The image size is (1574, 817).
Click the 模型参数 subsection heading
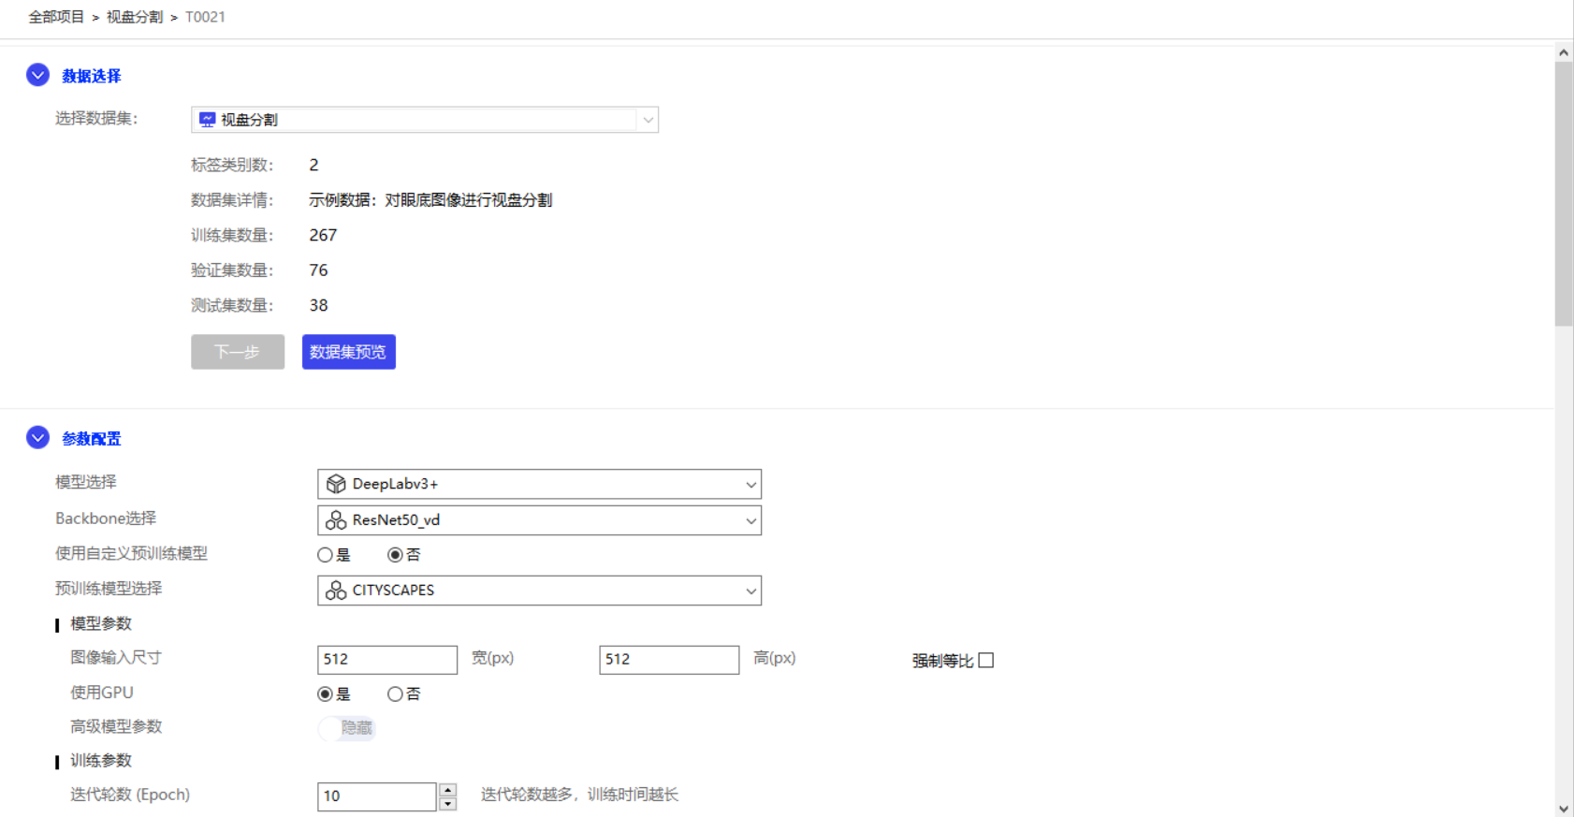point(101,623)
